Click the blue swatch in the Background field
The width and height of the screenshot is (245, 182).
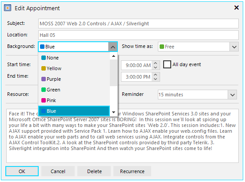pos(42,47)
